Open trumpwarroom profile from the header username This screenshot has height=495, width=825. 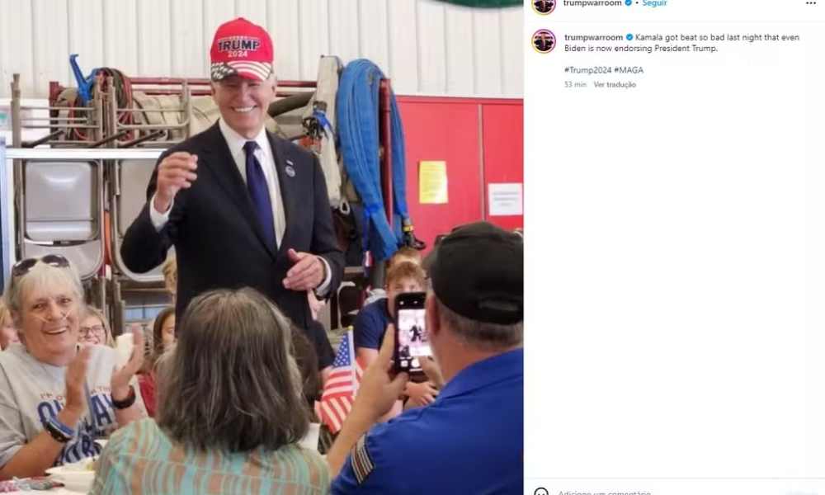pos(592,3)
